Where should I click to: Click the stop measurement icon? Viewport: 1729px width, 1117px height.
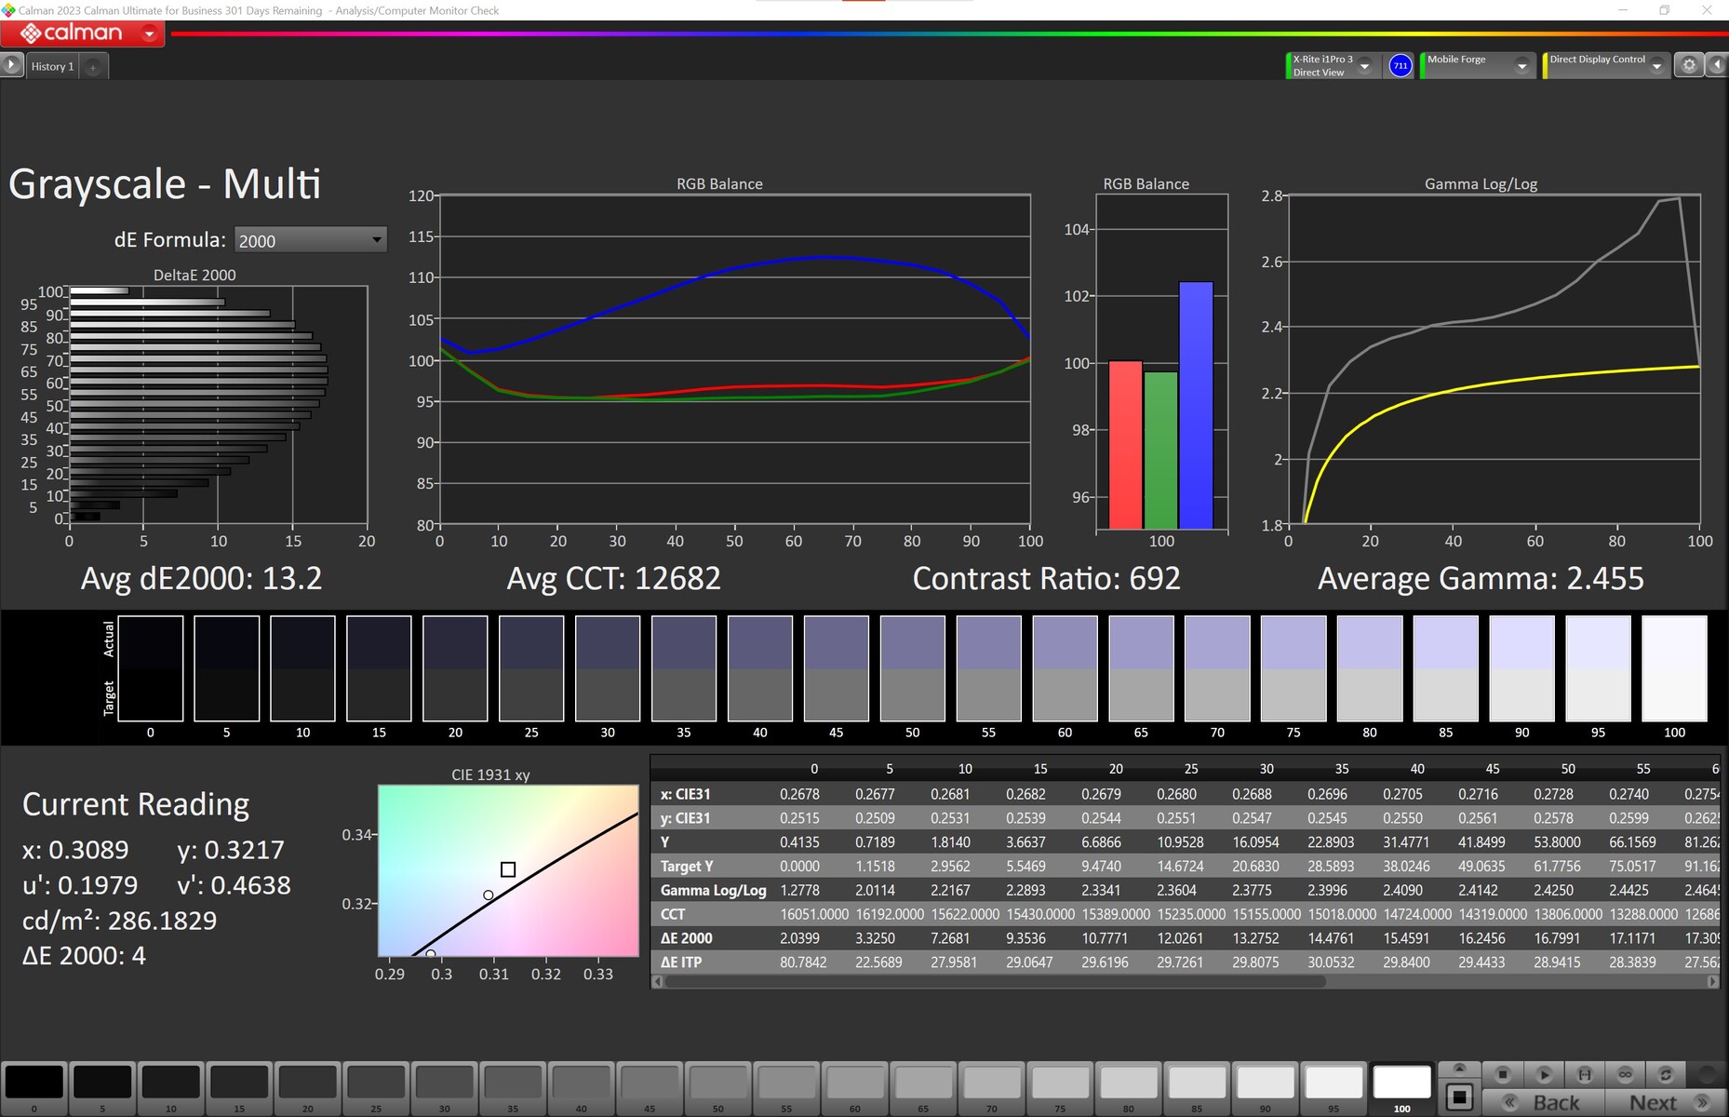(x=1502, y=1074)
